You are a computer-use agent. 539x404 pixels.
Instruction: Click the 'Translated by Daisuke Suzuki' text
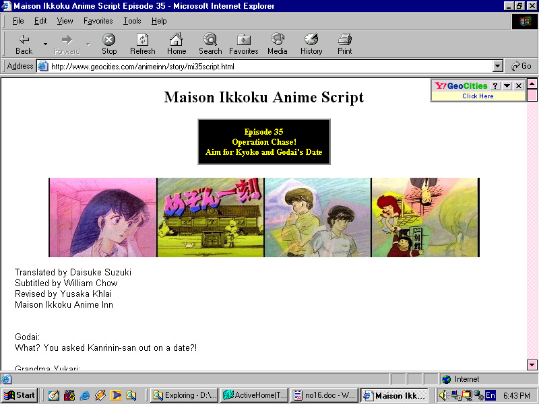[73, 273]
